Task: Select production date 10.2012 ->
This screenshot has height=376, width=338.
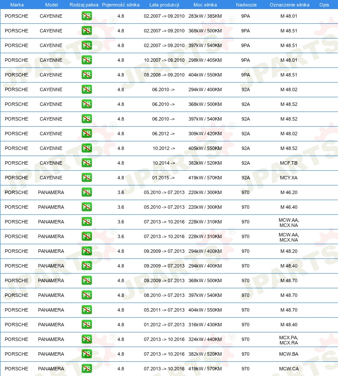Action: tap(164, 148)
